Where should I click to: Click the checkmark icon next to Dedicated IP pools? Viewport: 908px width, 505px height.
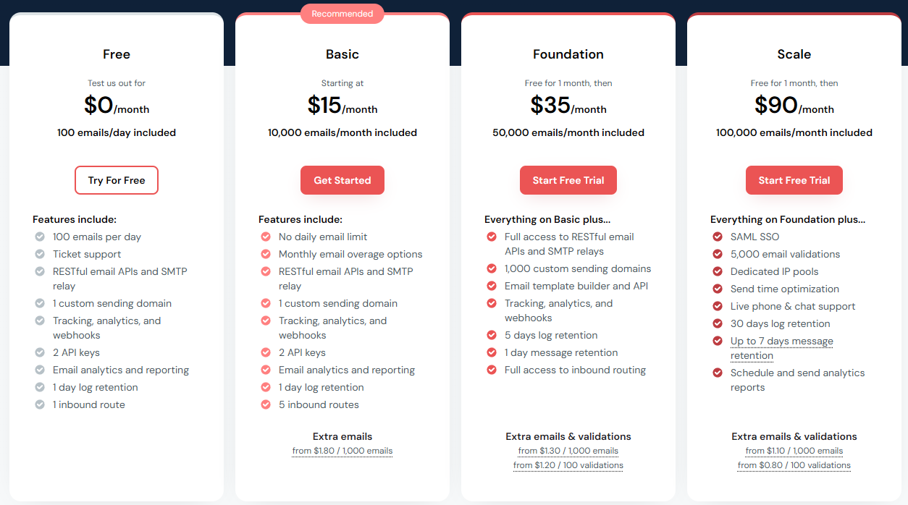(718, 271)
